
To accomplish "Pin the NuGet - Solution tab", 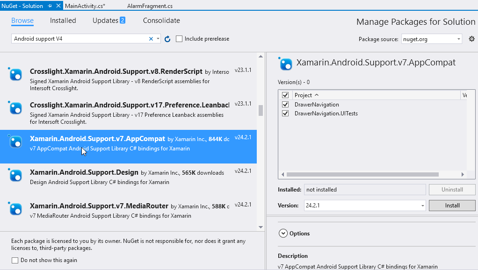I will (x=50, y=6).
